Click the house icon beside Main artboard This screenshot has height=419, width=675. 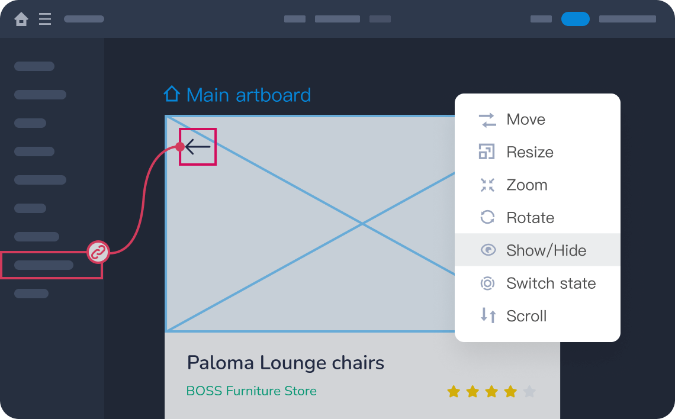[x=172, y=94]
